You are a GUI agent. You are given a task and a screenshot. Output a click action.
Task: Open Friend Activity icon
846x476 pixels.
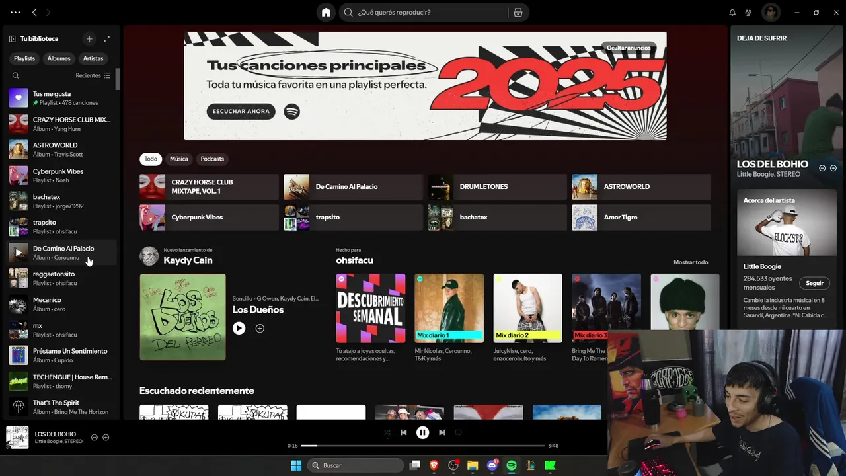point(748,12)
